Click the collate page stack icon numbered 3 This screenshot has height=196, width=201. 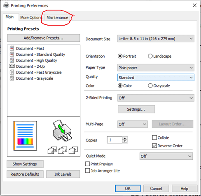(52, 150)
